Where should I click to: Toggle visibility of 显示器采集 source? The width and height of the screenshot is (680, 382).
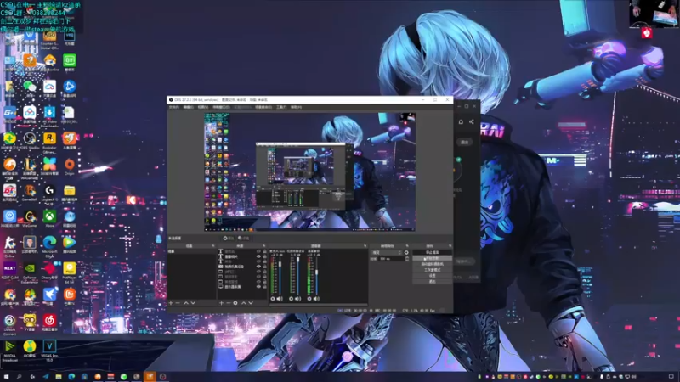point(259,287)
